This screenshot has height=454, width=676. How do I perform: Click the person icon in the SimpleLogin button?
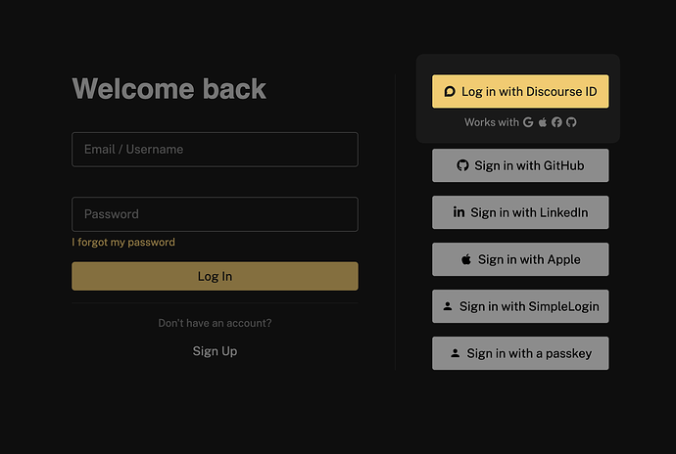448,306
